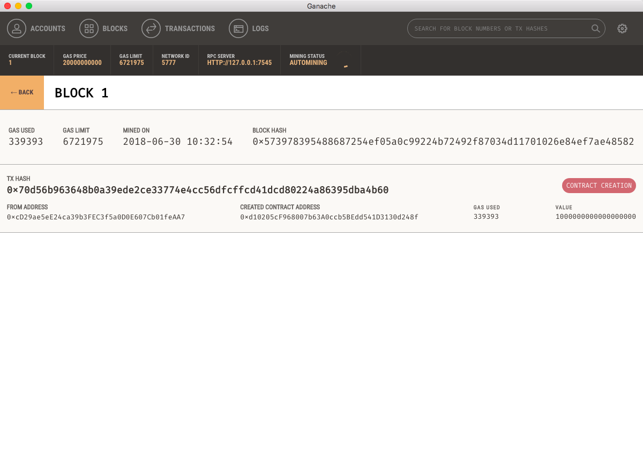Open the Accounts tab label
This screenshot has height=457, width=643.
coord(48,28)
